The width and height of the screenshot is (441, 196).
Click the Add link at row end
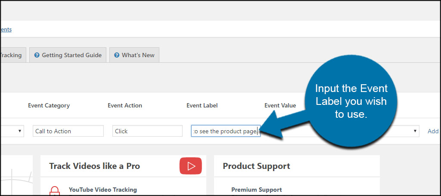click(x=433, y=131)
